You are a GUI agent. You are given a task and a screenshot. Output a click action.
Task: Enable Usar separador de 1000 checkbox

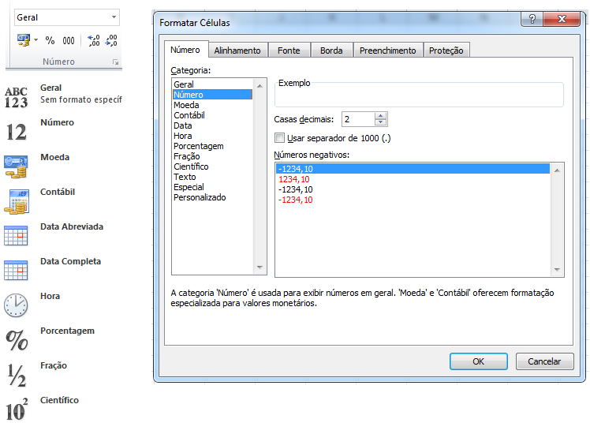coord(279,138)
